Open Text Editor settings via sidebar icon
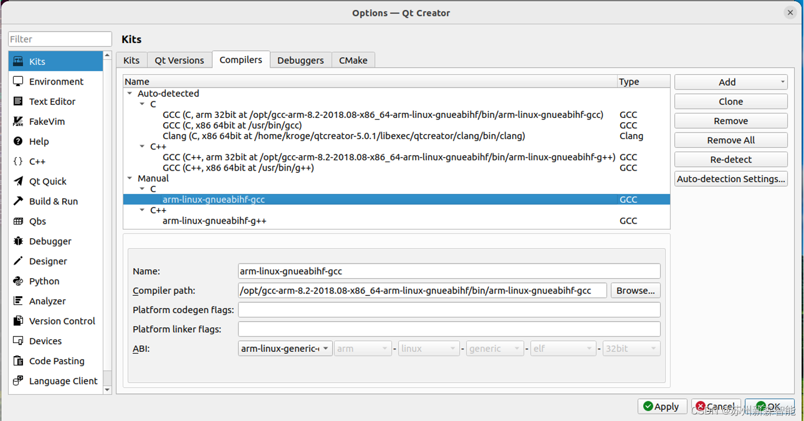This screenshot has height=421, width=804. coord(18,101)
